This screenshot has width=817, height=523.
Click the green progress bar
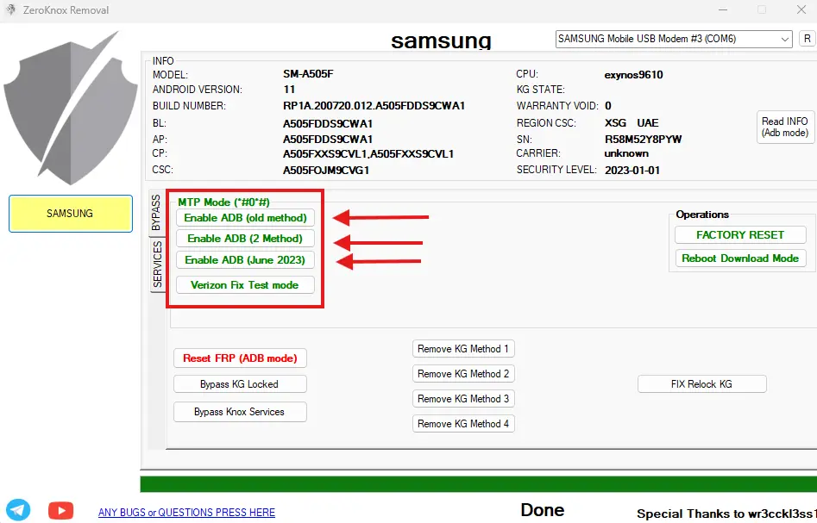click(478, 484)
